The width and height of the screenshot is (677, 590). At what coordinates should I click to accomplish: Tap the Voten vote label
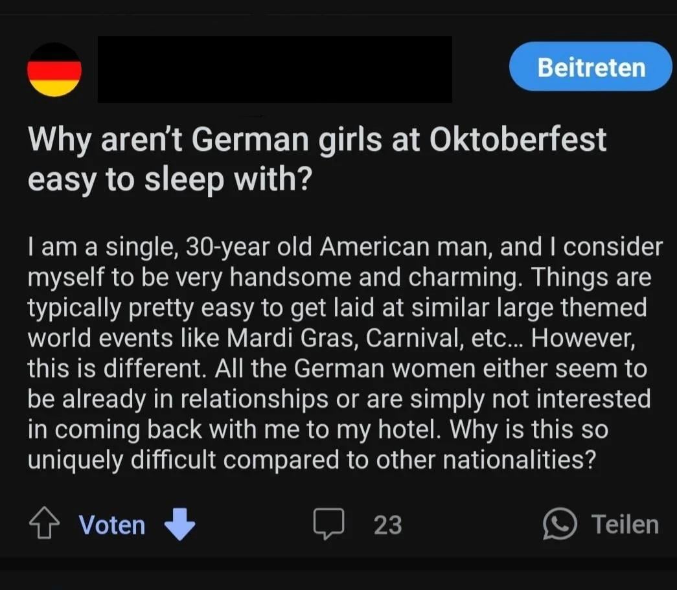click(x=112, y=525)
